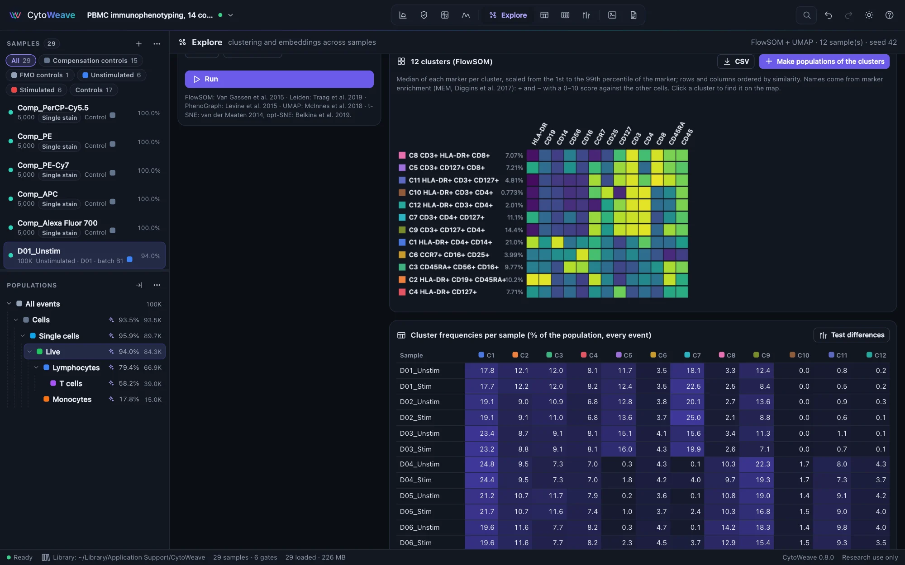Screen dimensions: 905x565
Task: Click the 12 clusters grid icon in panel header
Action: tap(401, 61)
